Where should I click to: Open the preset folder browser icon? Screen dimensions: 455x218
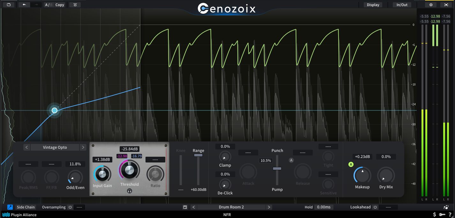9,5
